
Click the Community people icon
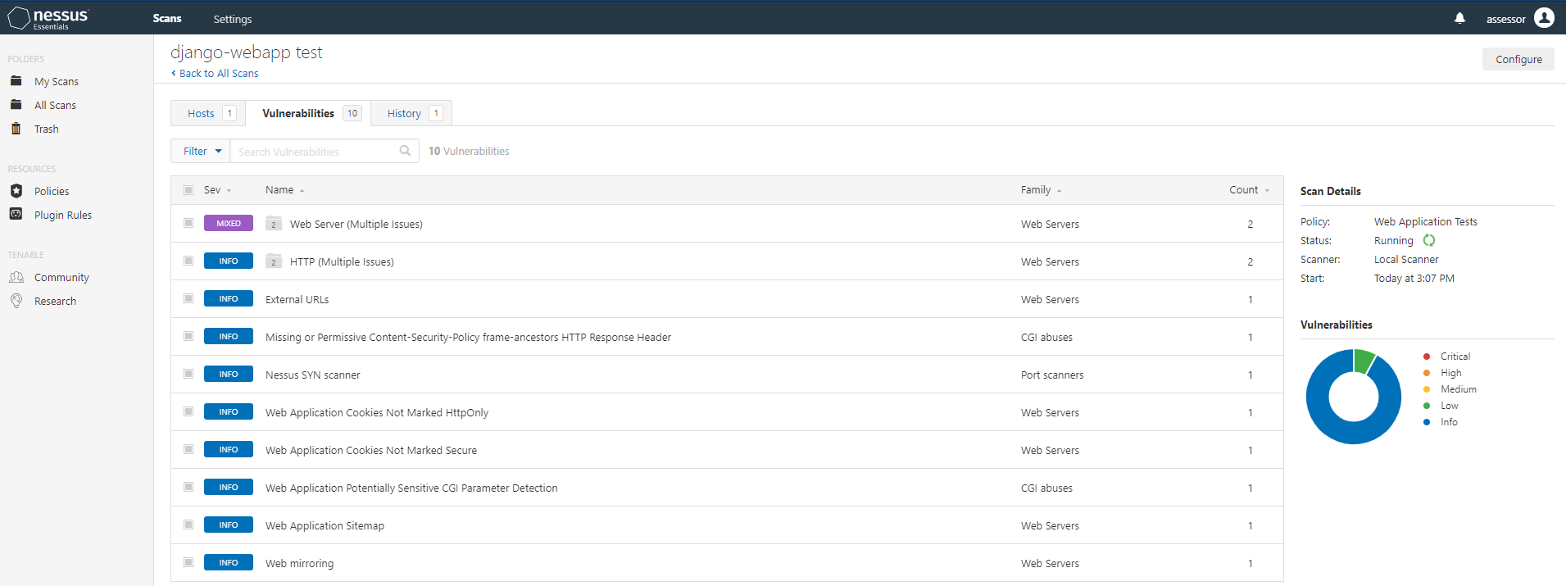coord(16,277)
